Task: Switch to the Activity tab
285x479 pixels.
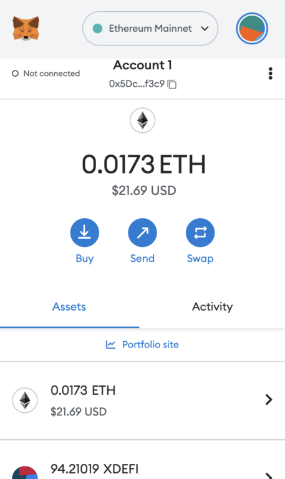Action: (212, 307)
